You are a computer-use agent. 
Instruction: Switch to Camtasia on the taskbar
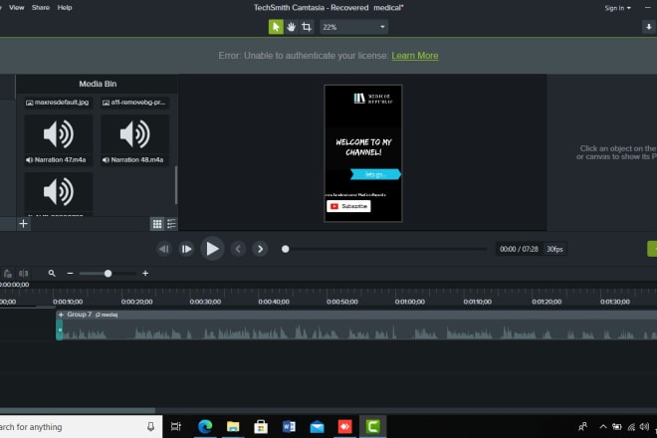tap(373, 427)
